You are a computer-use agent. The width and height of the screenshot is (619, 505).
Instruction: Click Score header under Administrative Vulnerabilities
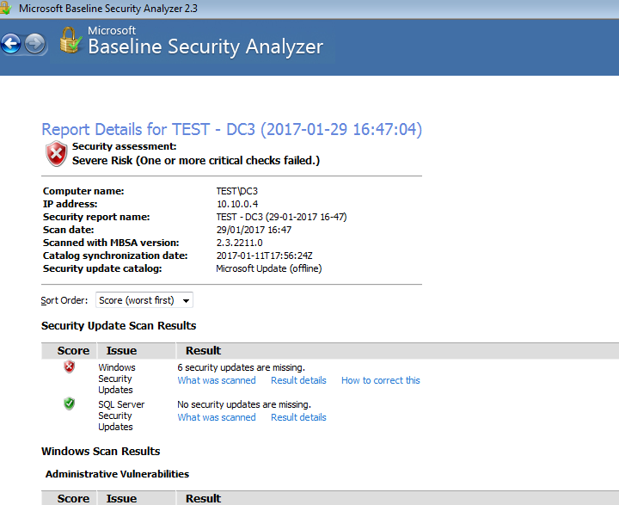click(73, 498)
